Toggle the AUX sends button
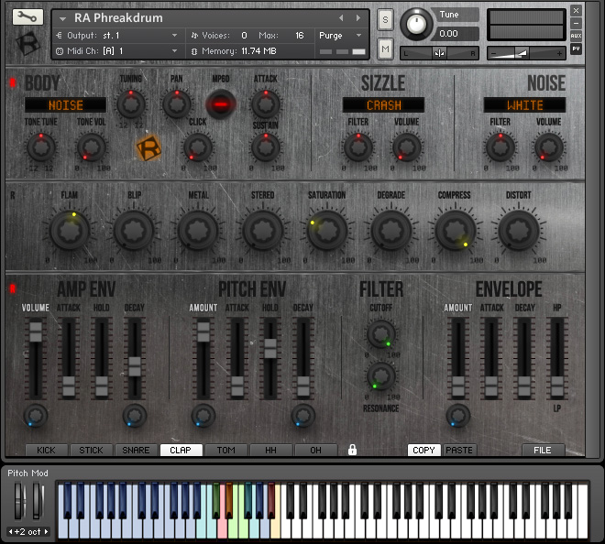This screenshot has height=544, width=605. coord(576,36)
